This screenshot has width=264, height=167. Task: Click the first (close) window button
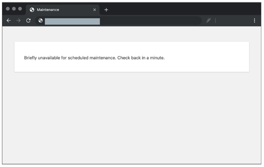click(8, 9)
